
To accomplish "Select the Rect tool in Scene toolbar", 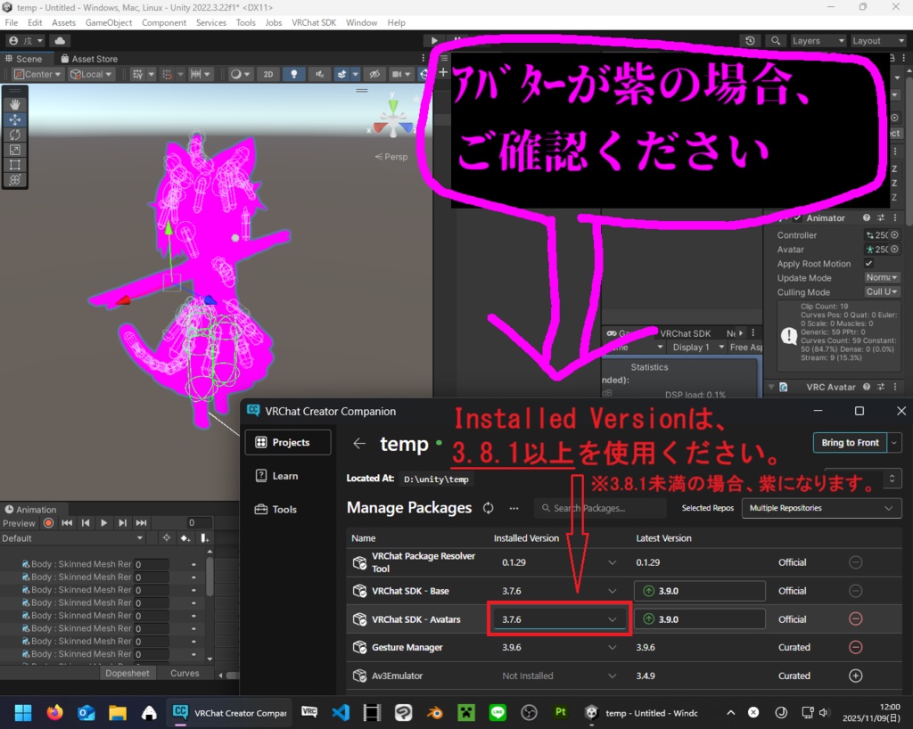I will point(14,165).
